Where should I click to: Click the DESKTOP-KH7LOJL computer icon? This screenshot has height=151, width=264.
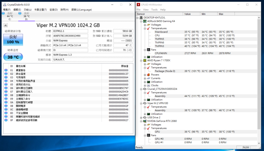tap(141, 17)
